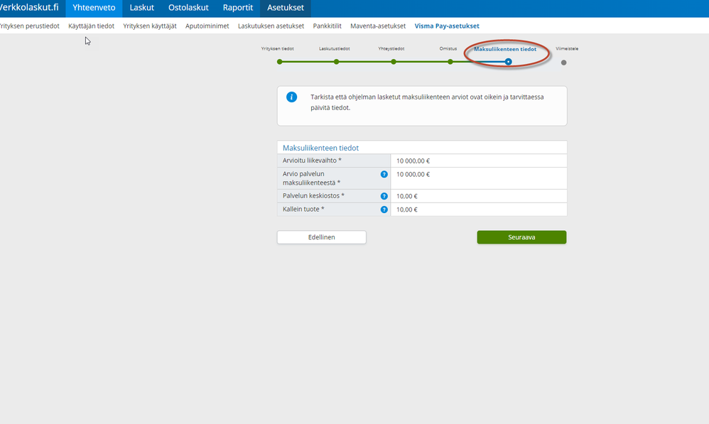
Task: Go to Yrityksen käyttäjät submenu
Action: coord(150,26)
